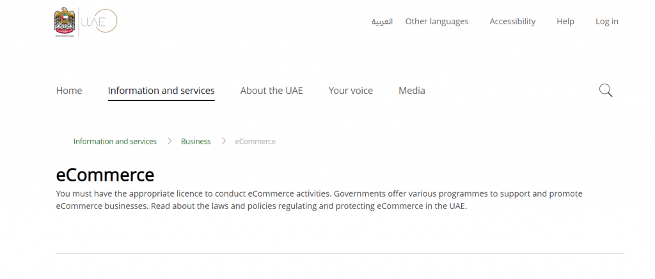This screenshot has height=279, width=655.
Task: Click the eCommerce licence description paragraph
Action: (x=319, y=200)
